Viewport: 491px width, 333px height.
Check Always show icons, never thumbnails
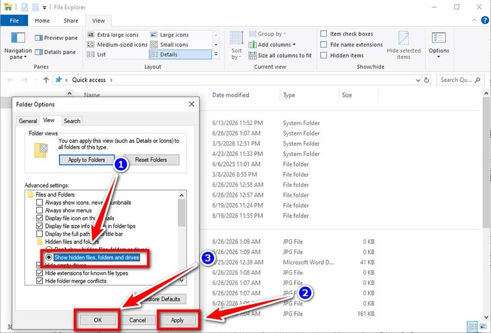click(39, 202)
